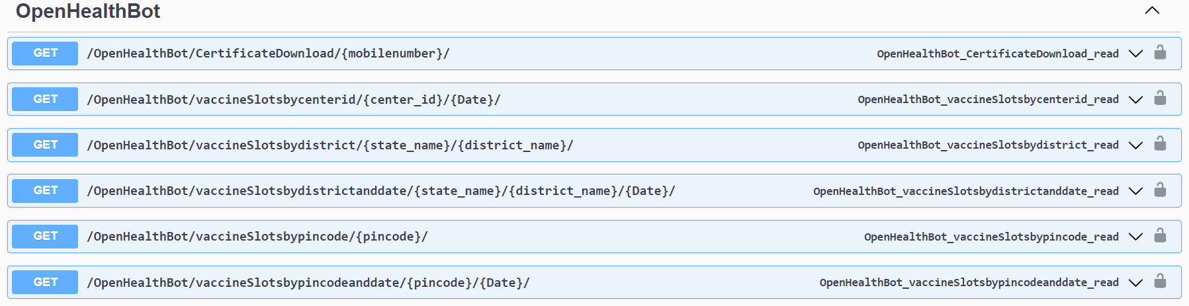The width and height of the screenshot is (1189, 306).
Task: Click GET badge for vaccineSlotsbydistrict endpoint
Action: 45,145
